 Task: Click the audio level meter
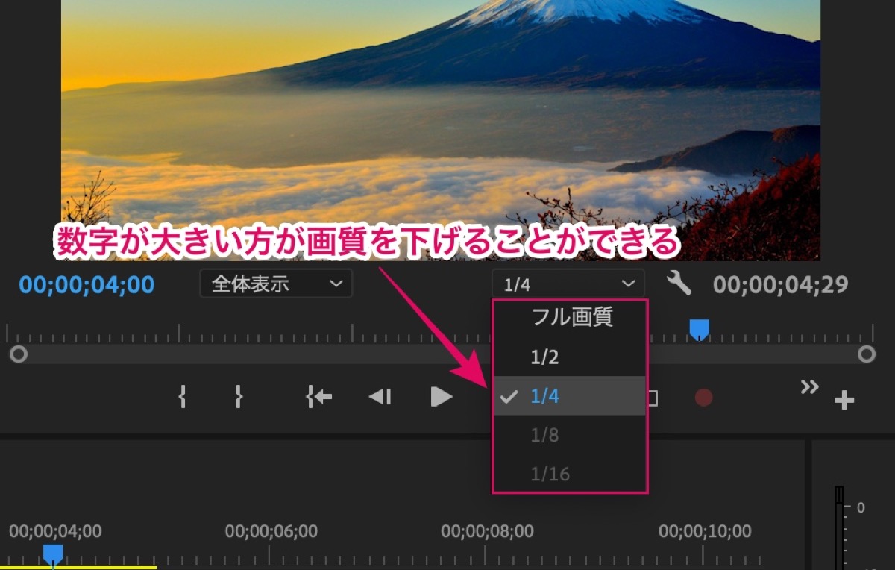(838, 528)
